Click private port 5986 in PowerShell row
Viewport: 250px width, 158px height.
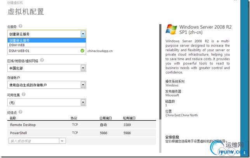click(x=127, y=133)
